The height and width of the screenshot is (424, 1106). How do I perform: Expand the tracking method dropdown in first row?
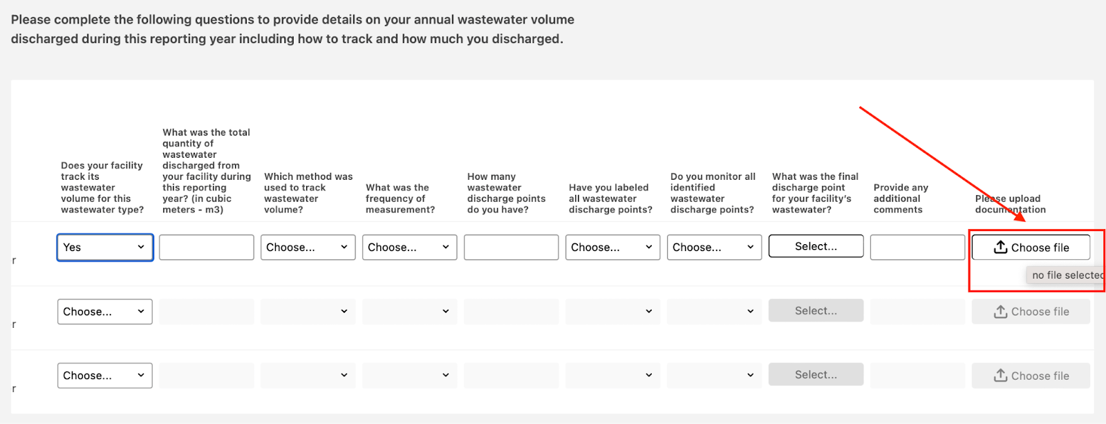308,248
